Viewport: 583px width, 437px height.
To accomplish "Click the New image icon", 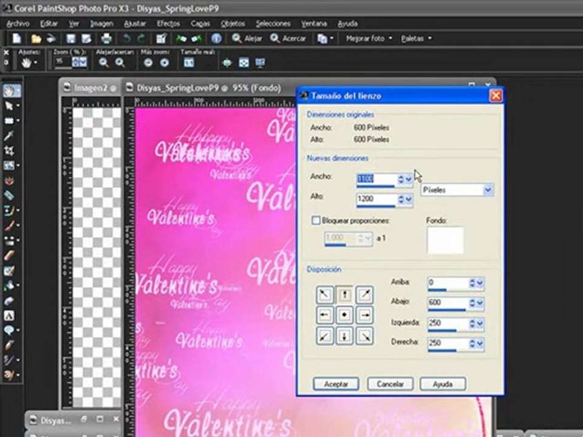I will (17, 38).
